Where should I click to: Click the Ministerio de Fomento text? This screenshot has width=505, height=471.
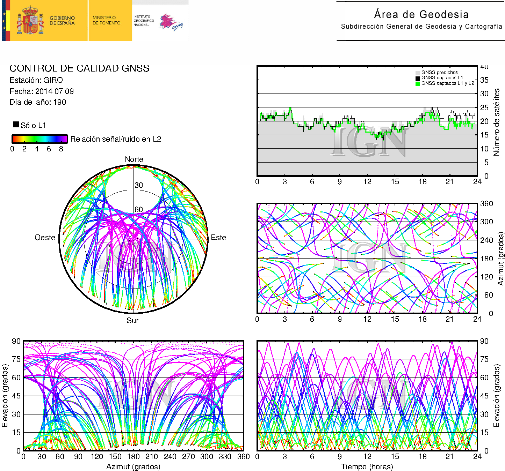(x=106, y=20)
